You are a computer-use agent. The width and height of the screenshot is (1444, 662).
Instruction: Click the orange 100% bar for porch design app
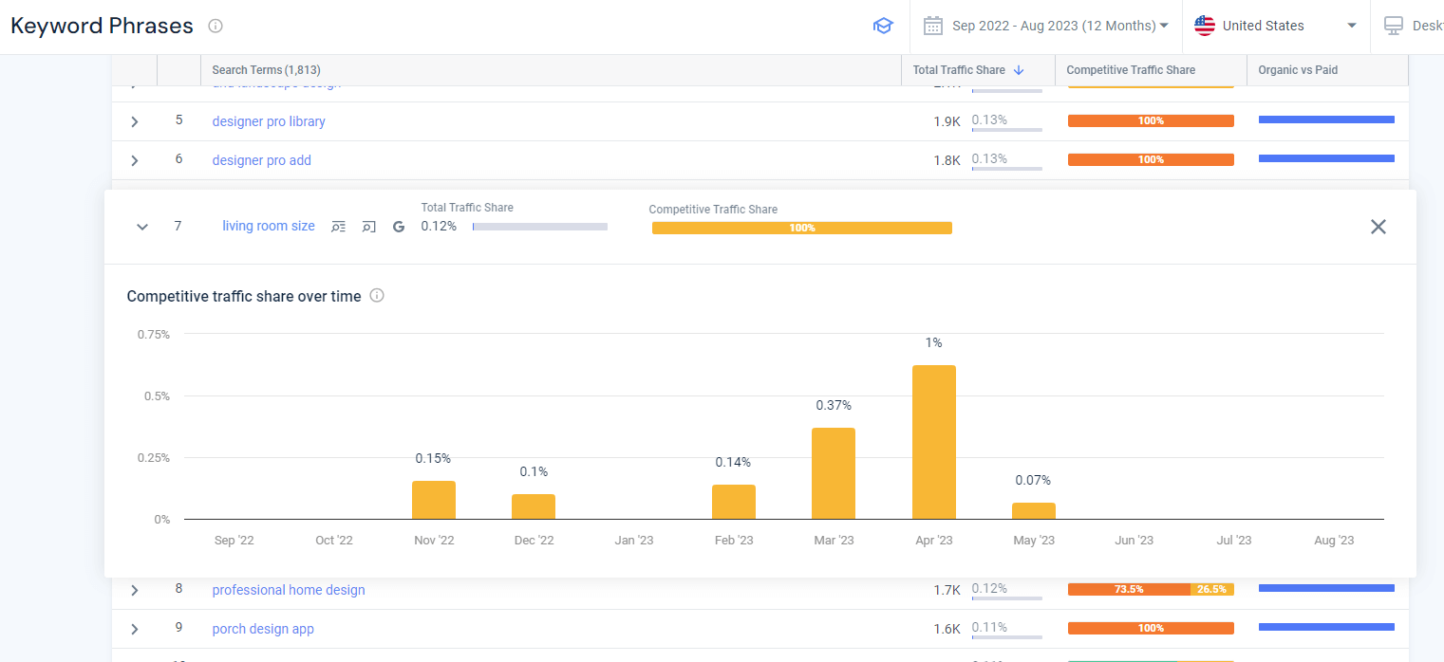pos(1151,628)
